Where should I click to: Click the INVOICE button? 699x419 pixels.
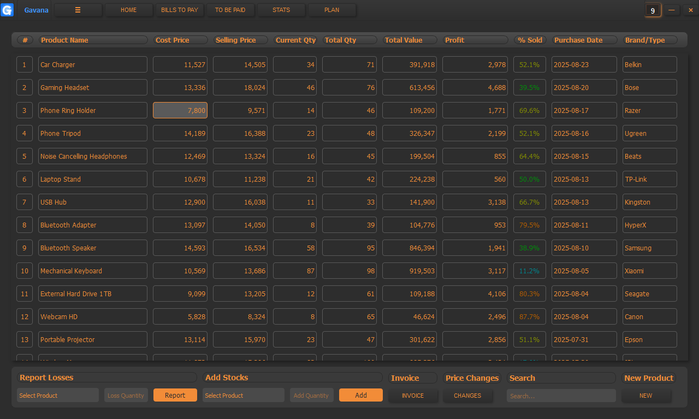tap(413, 396)
